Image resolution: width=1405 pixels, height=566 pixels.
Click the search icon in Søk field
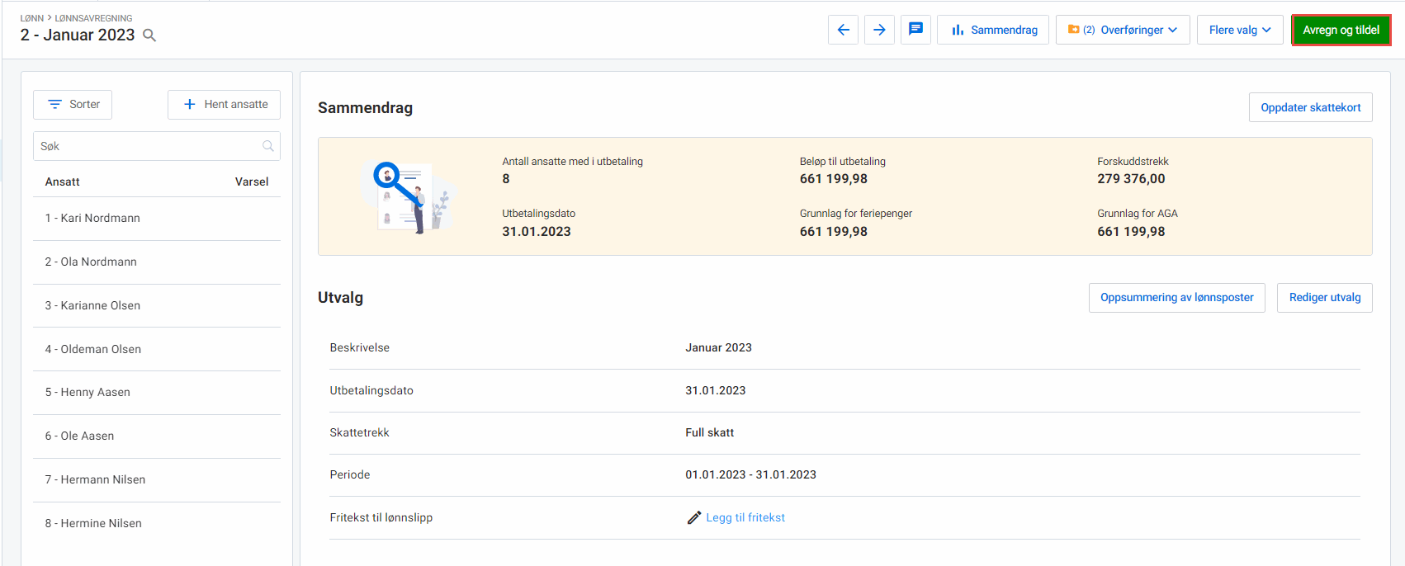point(268,146)
